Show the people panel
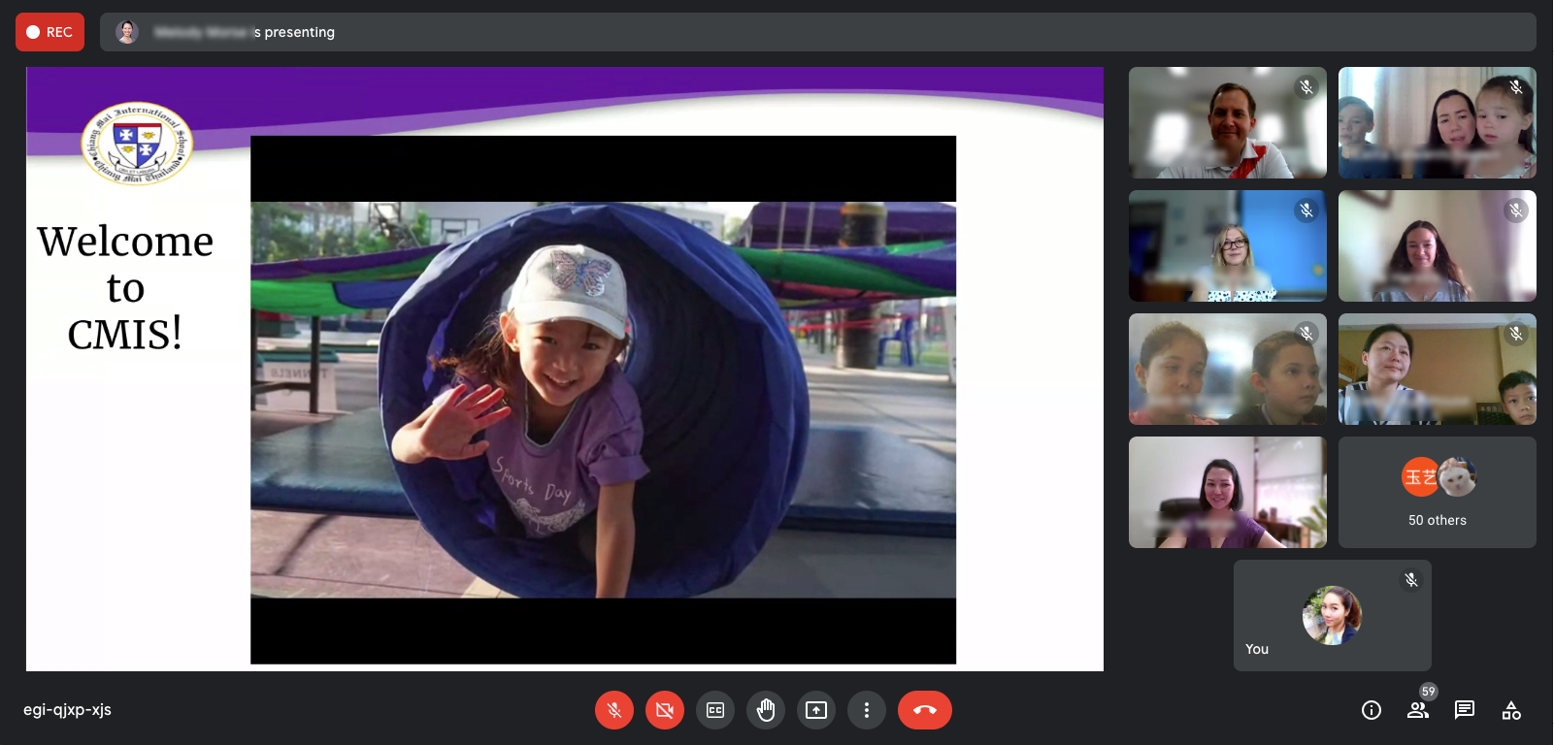Image resolution: width=1554 pixels, height=745 pixels. click(x=1418, y=710)
